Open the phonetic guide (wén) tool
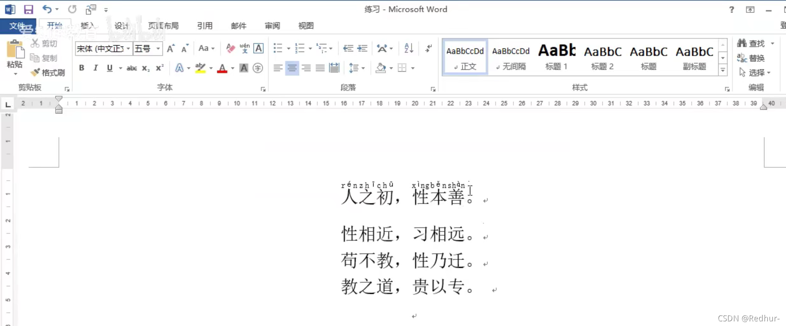The image size is (786, 326). [244, 48]
